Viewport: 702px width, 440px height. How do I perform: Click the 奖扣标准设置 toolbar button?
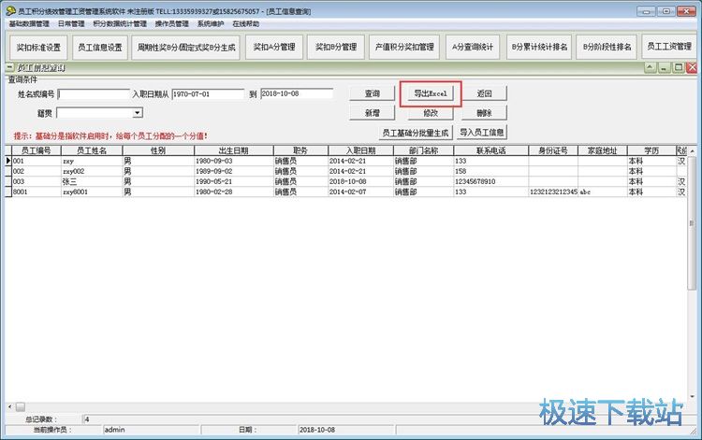(38, 48)
